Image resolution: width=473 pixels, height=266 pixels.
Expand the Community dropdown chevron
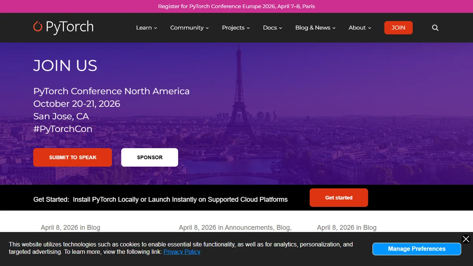208,28
